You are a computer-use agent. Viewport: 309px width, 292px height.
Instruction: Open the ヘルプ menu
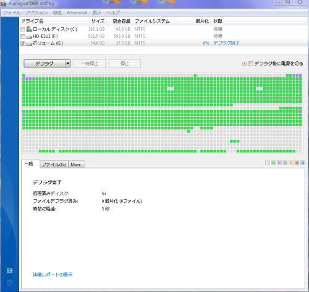click(x=112, y=12)
